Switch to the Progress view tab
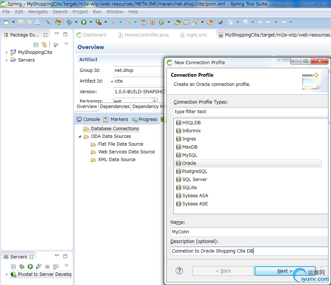Screen dimensions: 331x285 point(145,119)
